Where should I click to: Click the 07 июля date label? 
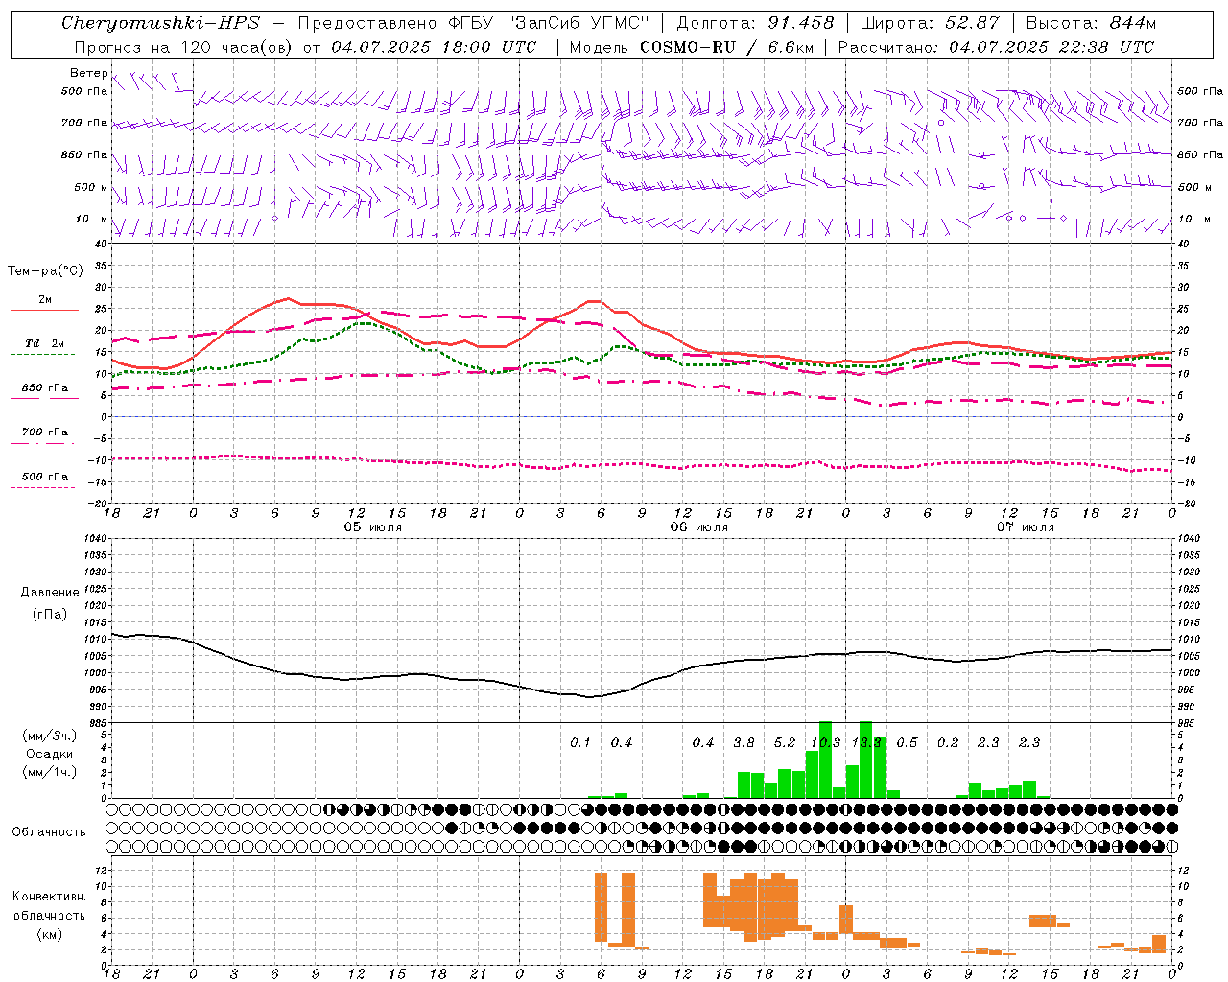coord(1026,526)
